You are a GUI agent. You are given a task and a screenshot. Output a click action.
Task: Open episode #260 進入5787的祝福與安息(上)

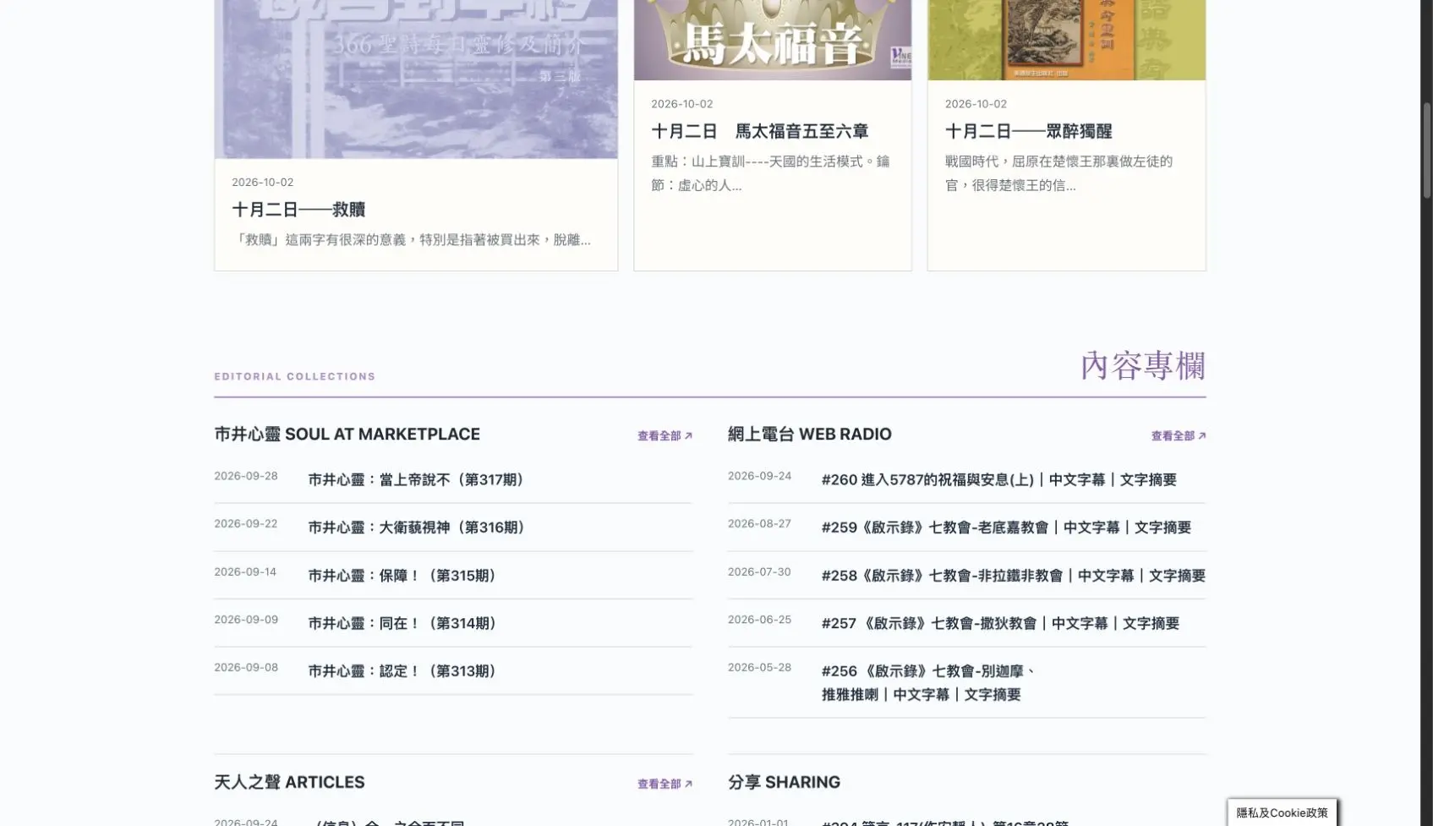998,480
